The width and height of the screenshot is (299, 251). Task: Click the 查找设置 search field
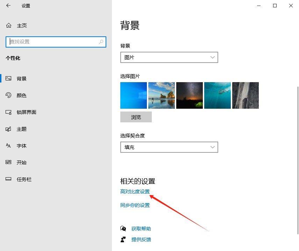tap(52, 42)
